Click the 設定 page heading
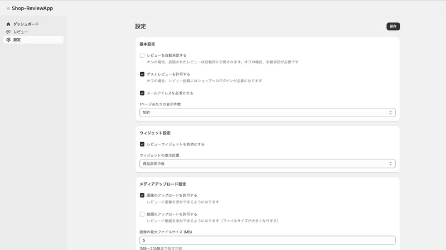The height and width of the screenshot is (250, 446). 140,26
